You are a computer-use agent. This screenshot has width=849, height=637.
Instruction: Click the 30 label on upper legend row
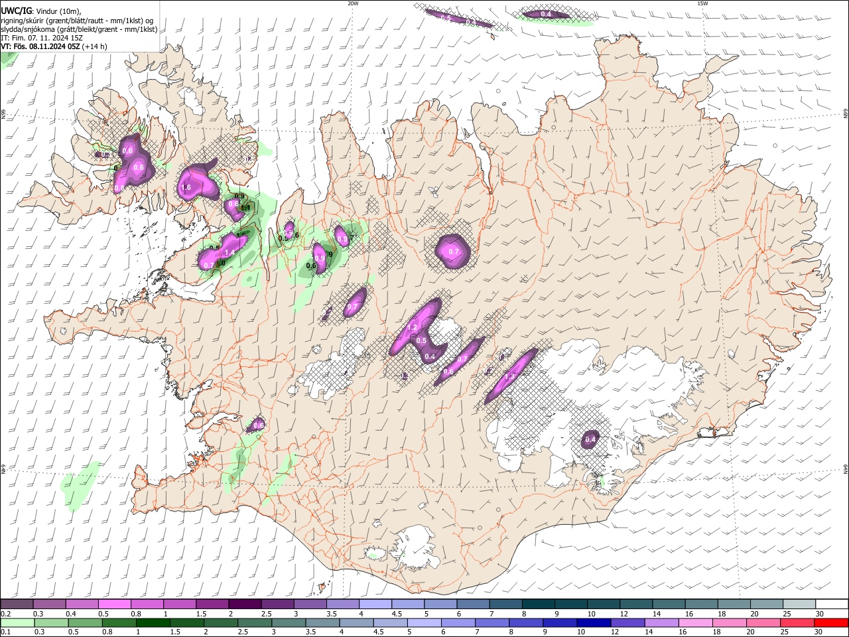click(820, 614)
